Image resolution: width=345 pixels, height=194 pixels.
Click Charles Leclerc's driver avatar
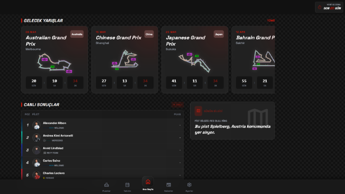click(36, 175)
